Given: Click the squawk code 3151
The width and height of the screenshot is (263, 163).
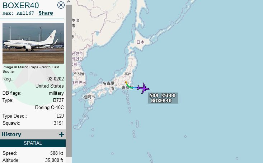Looking at the screenshot, I should 59,123.
